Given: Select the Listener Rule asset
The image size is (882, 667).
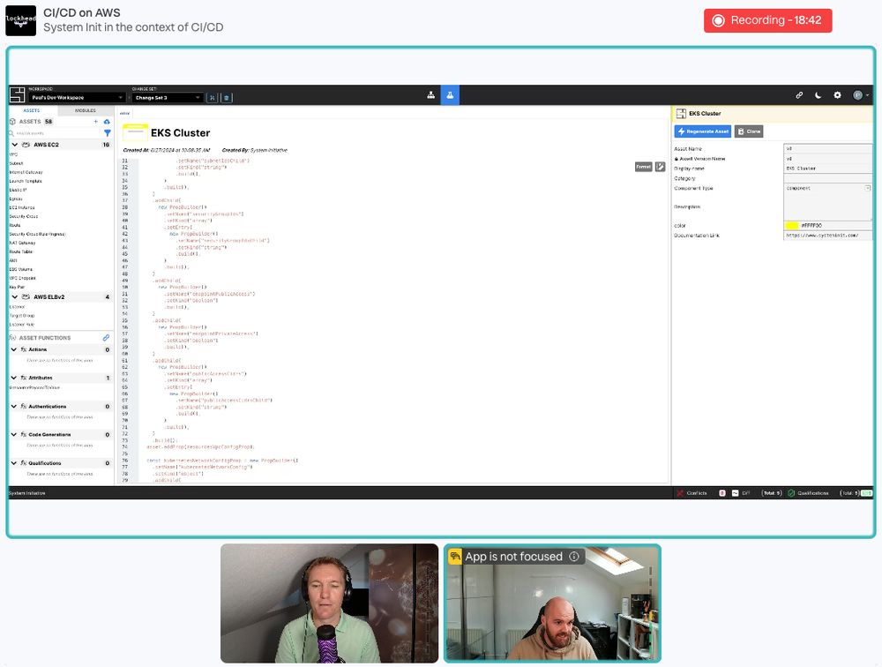Looking at the screenshot, I should tap(21, 324).
